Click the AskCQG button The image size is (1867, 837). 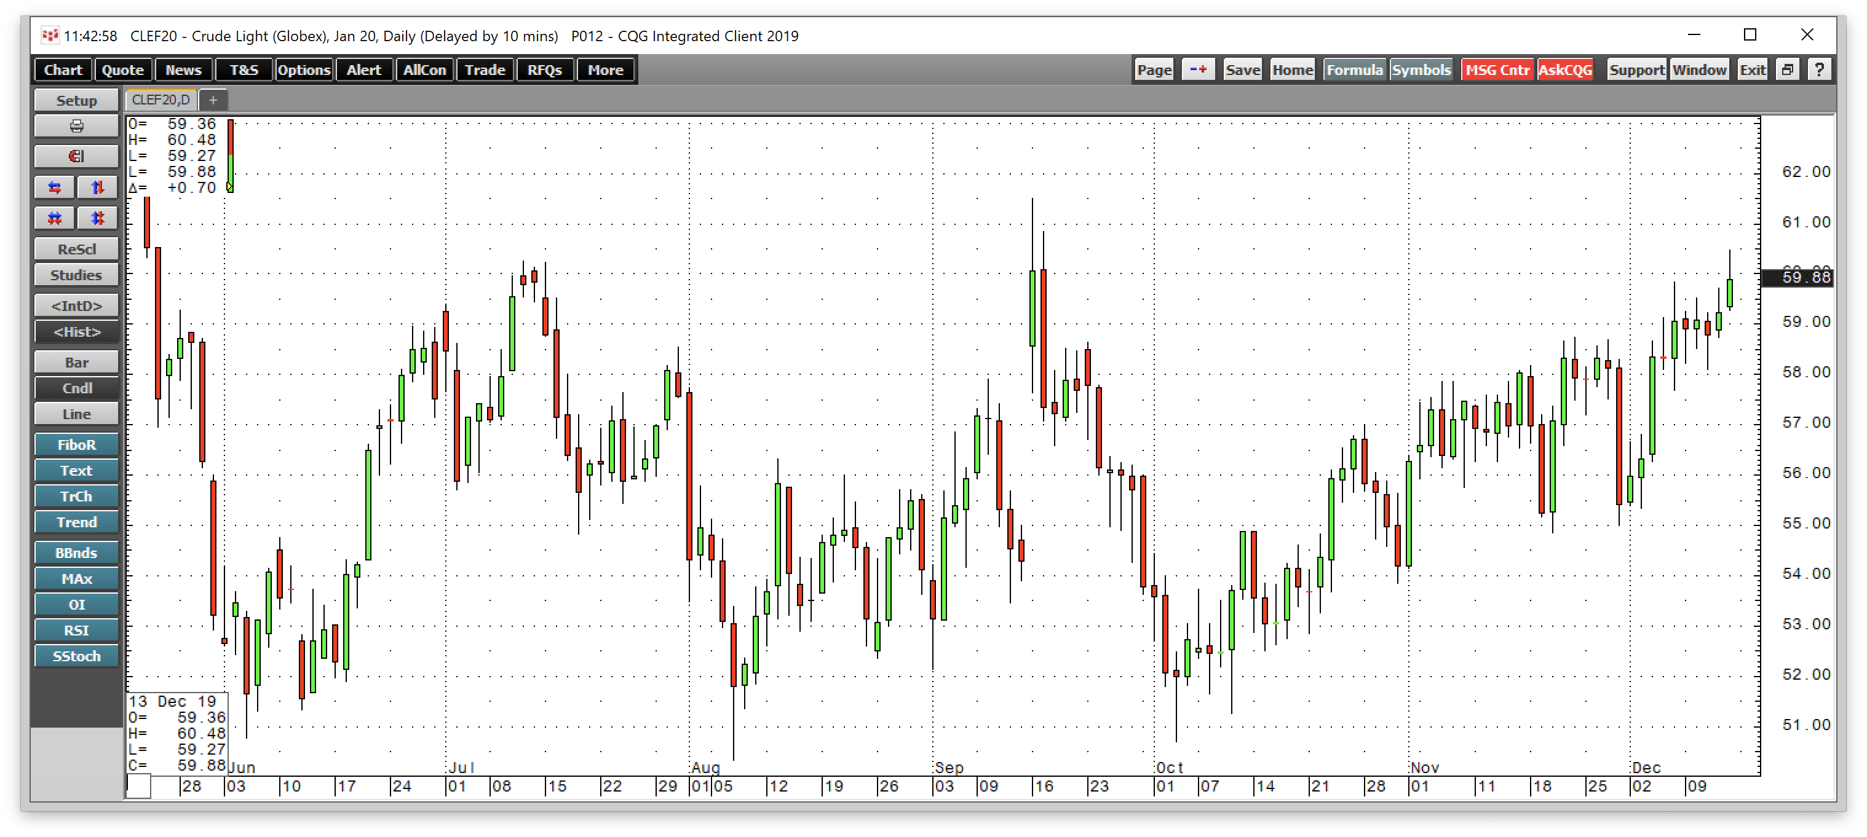(1565, 69)
